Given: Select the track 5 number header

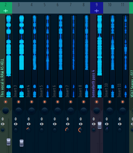Looking at the screenshot, I should (45, 8).
